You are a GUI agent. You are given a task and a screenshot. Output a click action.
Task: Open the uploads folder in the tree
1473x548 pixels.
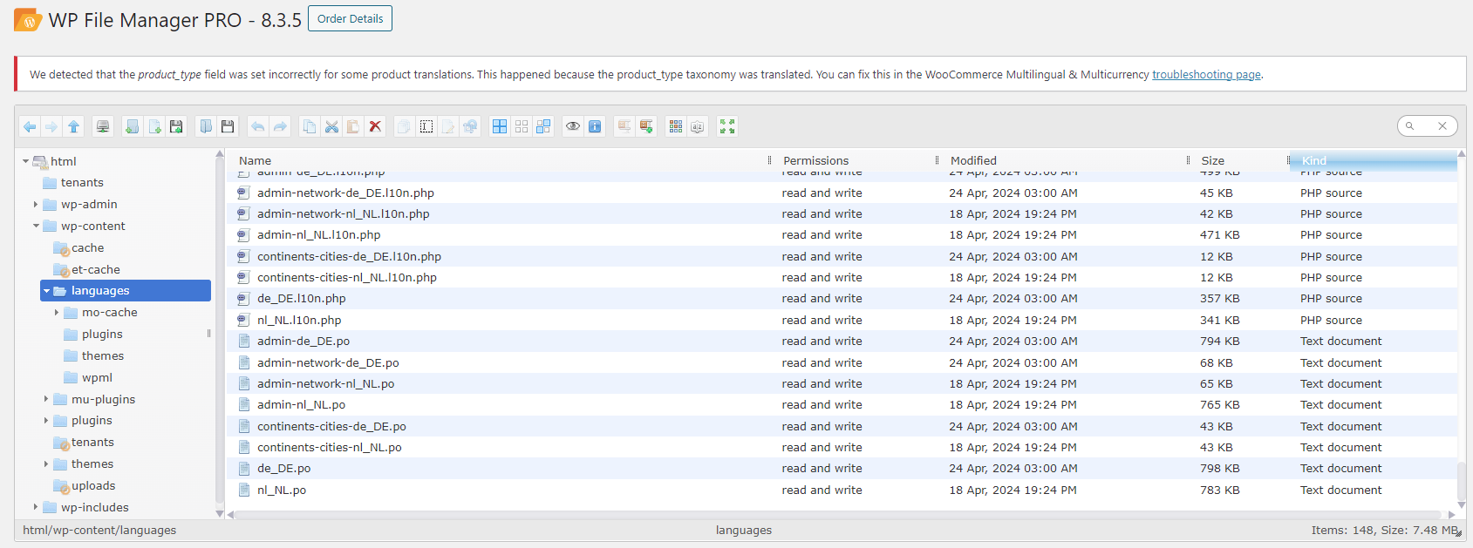93,486
